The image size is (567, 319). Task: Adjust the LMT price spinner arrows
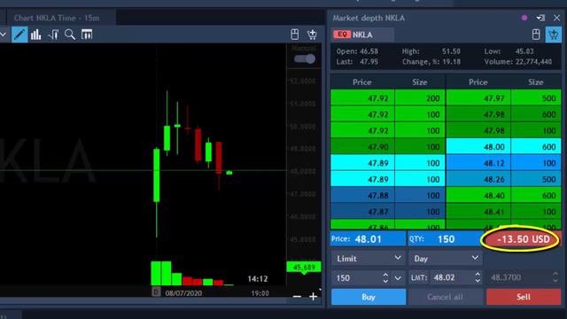pyautogui.click(x=478, y=277)
